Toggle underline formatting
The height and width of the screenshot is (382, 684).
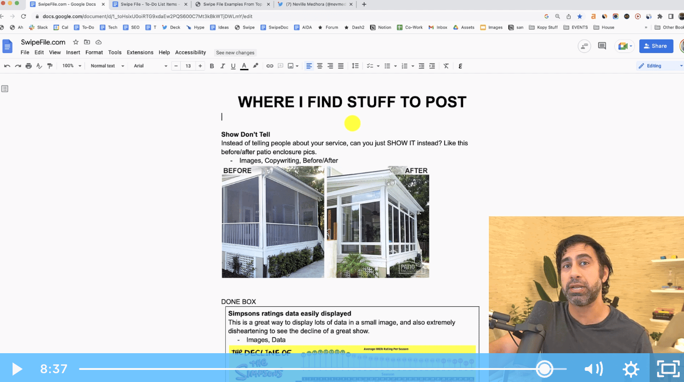pyautogui.click(x=233, y=66)
